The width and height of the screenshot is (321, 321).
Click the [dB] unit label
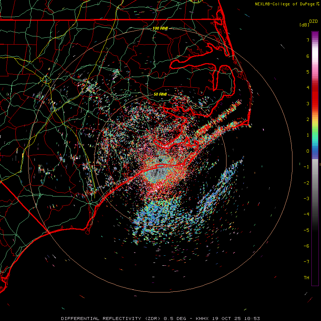coord(304,25)
